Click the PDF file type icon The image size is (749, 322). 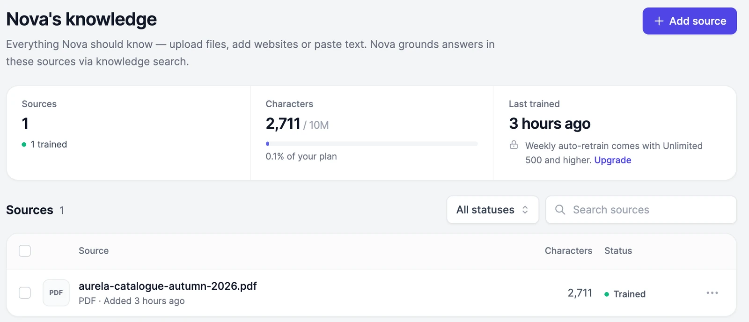coord(56,293)
